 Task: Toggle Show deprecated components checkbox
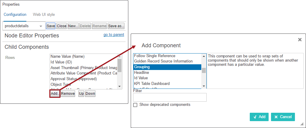coord(135,105)
